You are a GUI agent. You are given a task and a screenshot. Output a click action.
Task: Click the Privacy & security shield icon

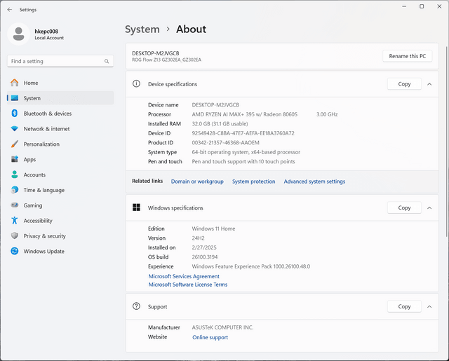tap(15, 236)
